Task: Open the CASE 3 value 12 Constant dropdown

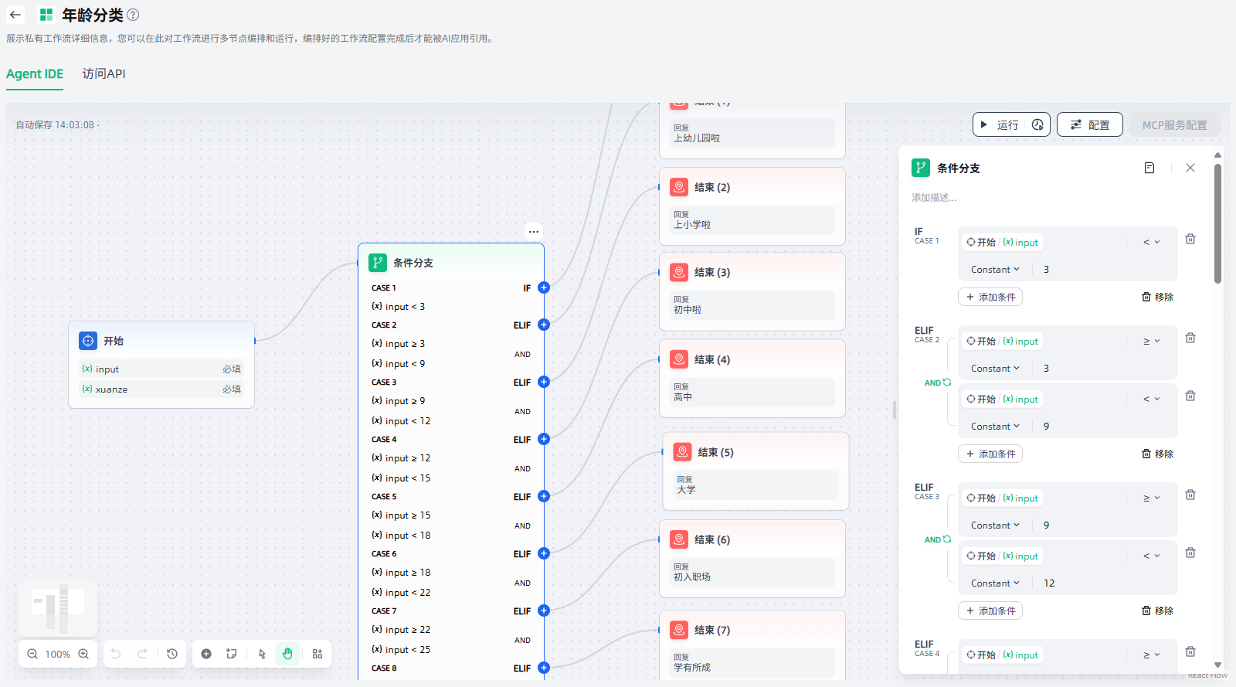Action: [995, 583]
